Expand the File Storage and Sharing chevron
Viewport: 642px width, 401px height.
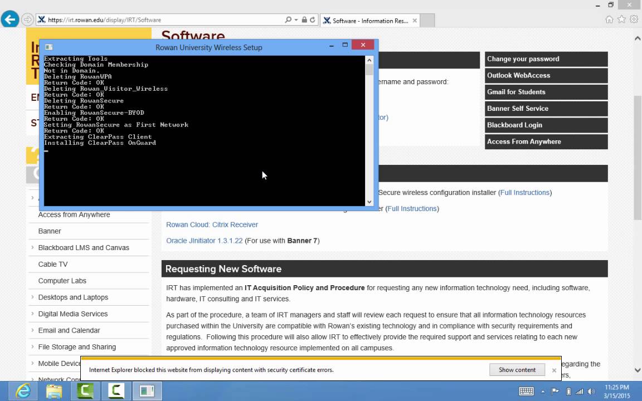(32, 346)
